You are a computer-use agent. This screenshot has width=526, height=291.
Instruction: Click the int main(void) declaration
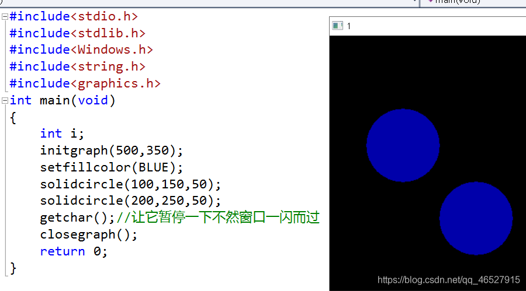[63, 100]
